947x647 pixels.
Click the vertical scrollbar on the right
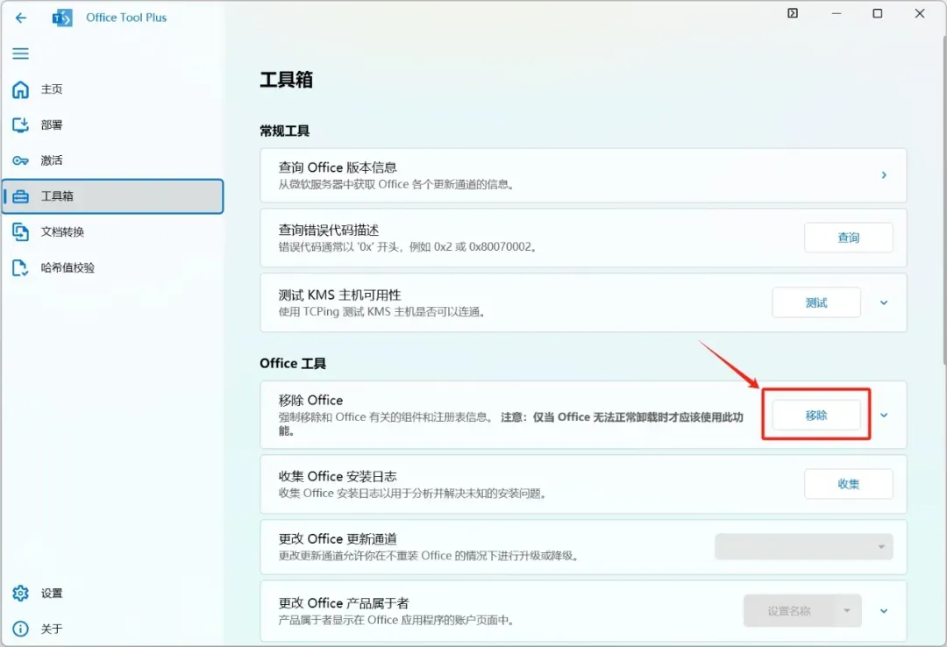944,199
